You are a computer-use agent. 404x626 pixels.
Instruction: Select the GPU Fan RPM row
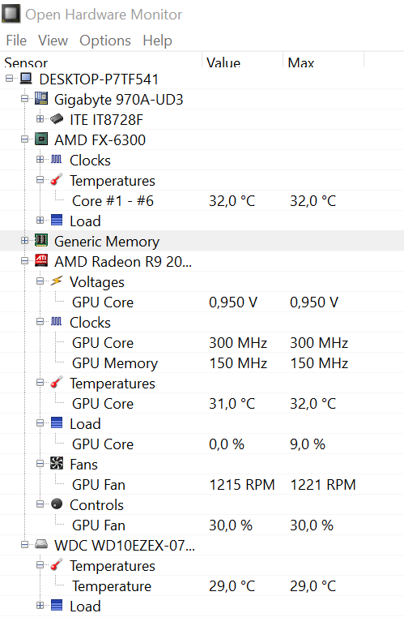pos(202,485)
